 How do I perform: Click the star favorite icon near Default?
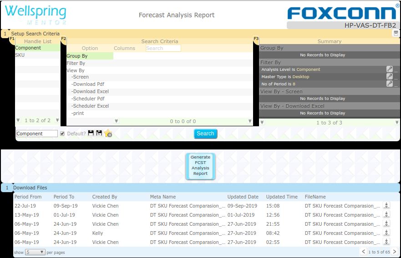[108, 133]
